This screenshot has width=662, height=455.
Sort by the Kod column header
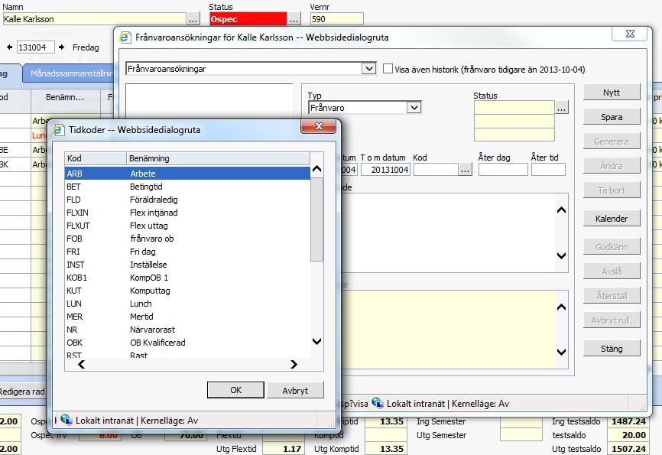pyautogui.click(x=96, y=158)
